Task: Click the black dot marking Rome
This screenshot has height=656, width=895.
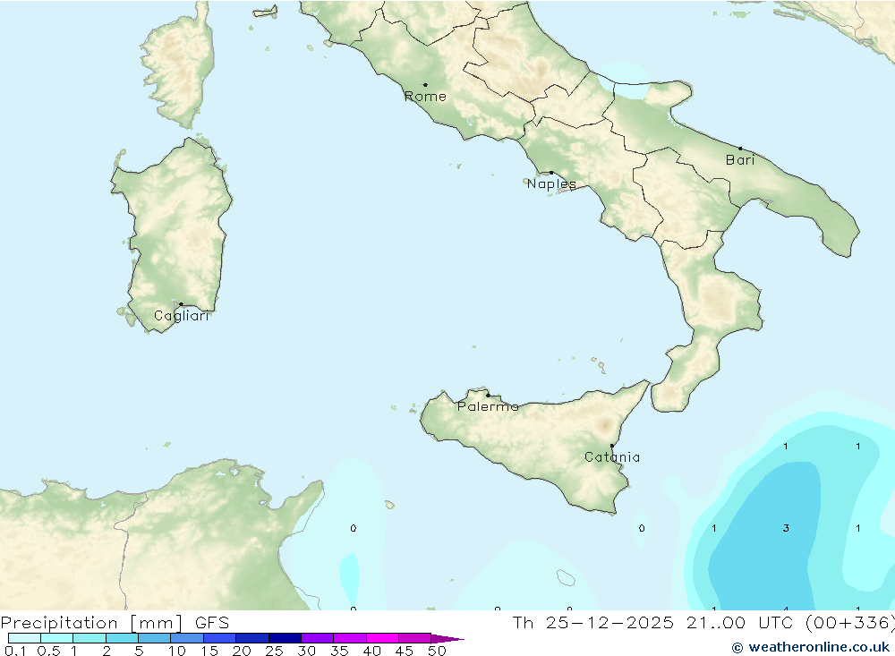Action: pos(425,85)
